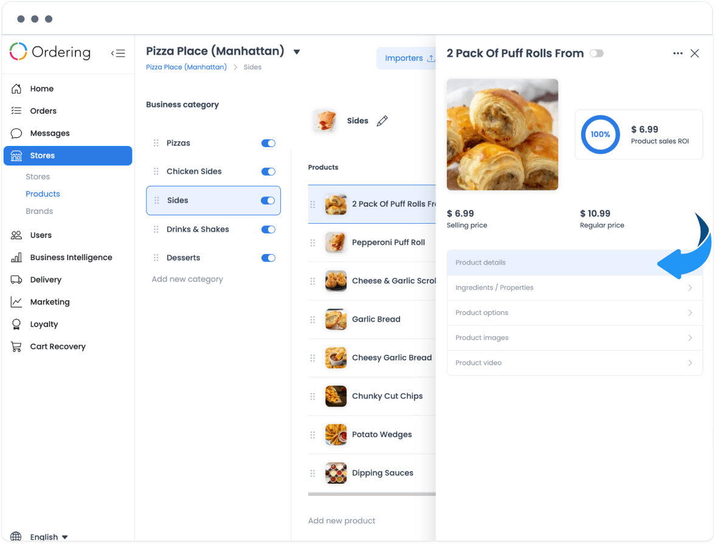Expand the Product images section
Screen dimensions: 715x544
click(575, 338)
